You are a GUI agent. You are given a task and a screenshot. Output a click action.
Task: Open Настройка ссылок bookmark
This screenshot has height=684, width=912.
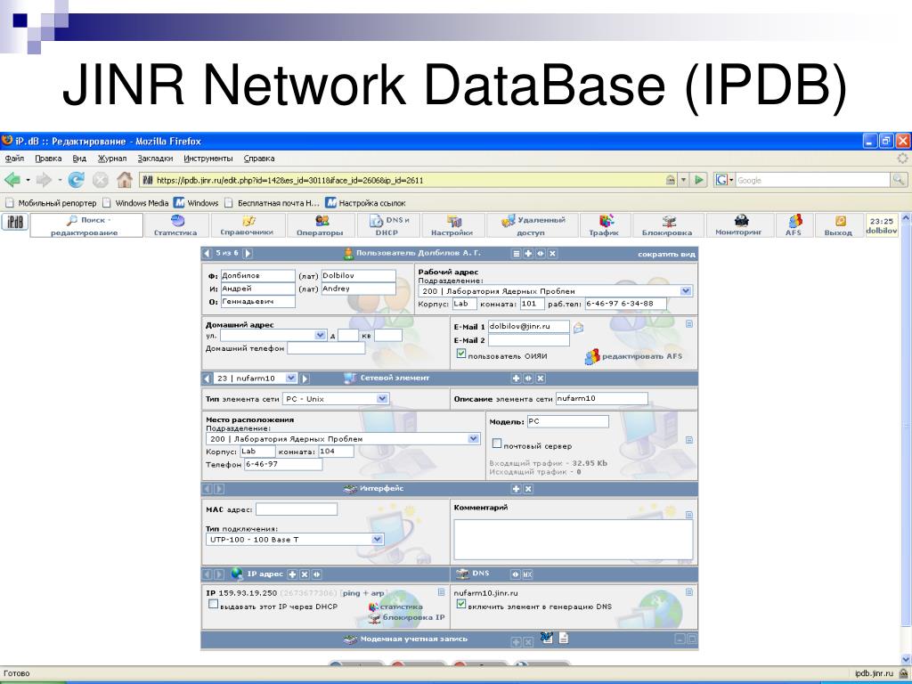tap(366, 203)
